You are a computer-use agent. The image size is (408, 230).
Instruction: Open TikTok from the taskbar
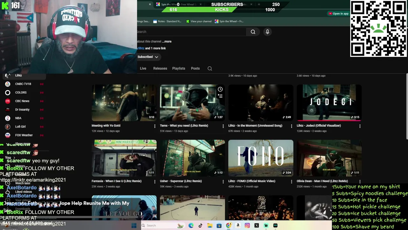[200, 226]
